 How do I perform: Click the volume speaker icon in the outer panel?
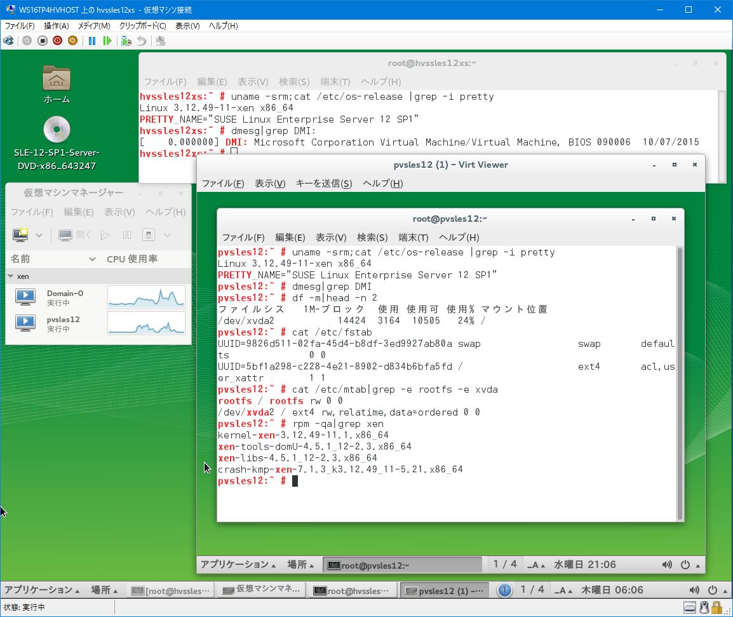point(694,590)
